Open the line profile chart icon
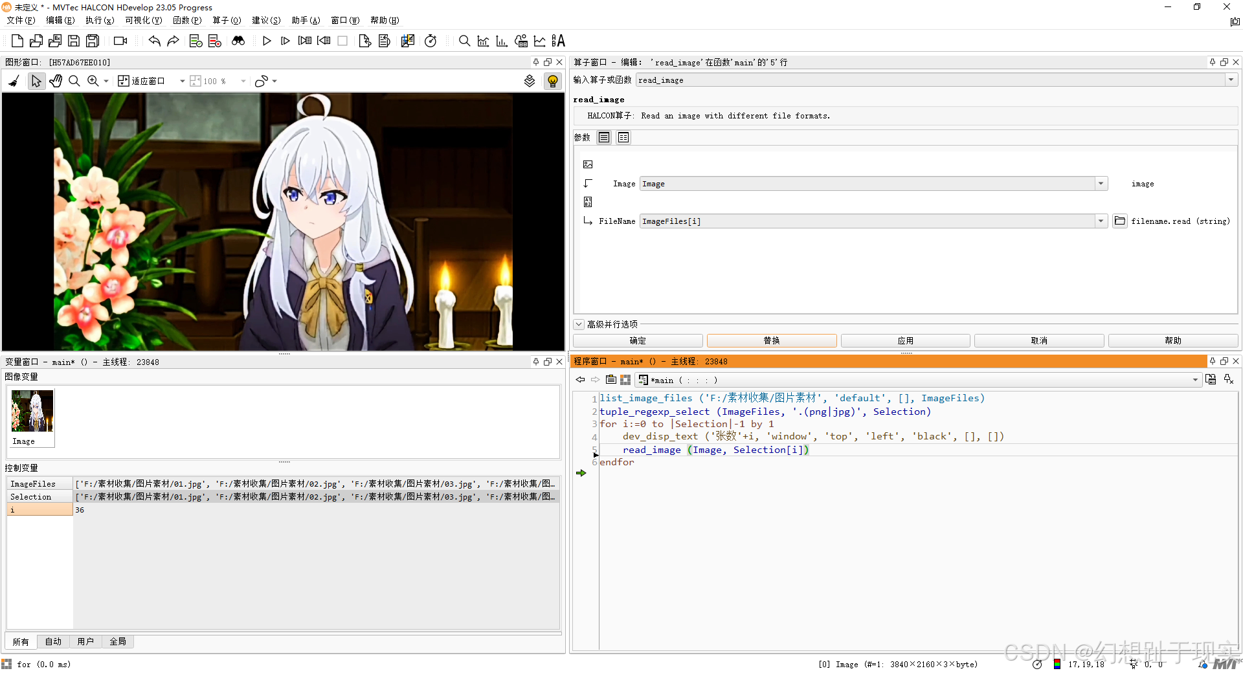Image resolution: width=1243 pixels, height=673 pixels. [x=539, y=41]
